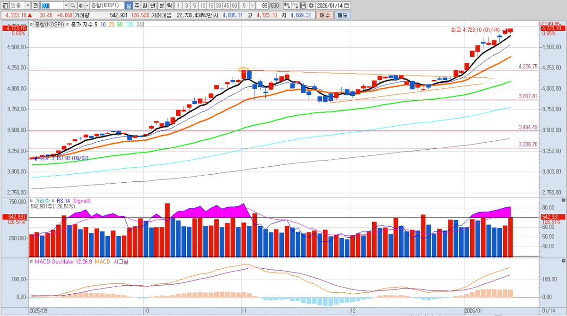The image size is (567, 316).
Task: Click the green 60 moving average legend
Action: (120, 25)
